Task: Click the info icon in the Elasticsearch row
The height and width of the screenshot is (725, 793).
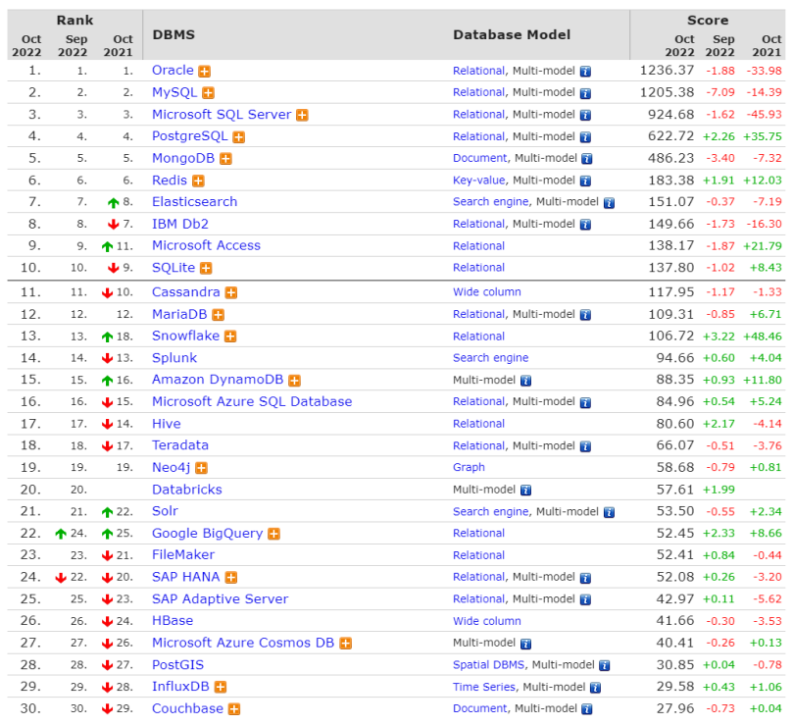Action: click(x=609, y=203)
